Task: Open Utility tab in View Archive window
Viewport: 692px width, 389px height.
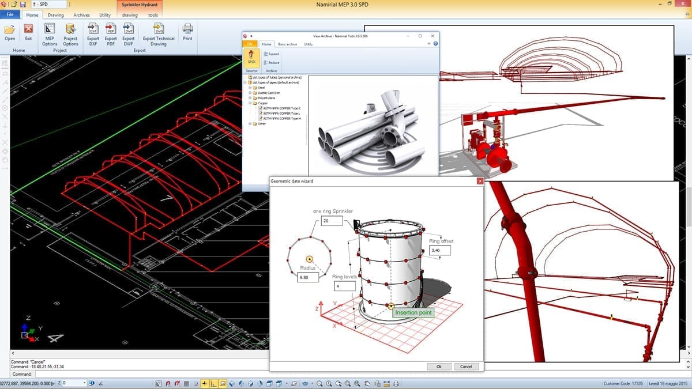Action: (x=309, y=44)
